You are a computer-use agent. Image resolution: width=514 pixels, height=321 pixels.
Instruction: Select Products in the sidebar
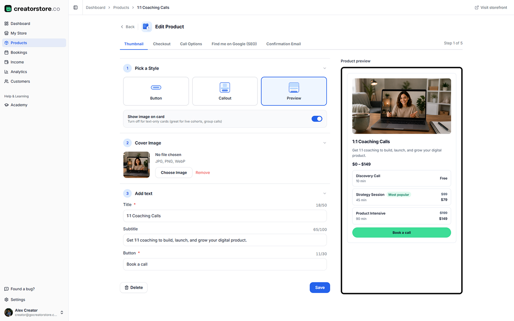34,43
